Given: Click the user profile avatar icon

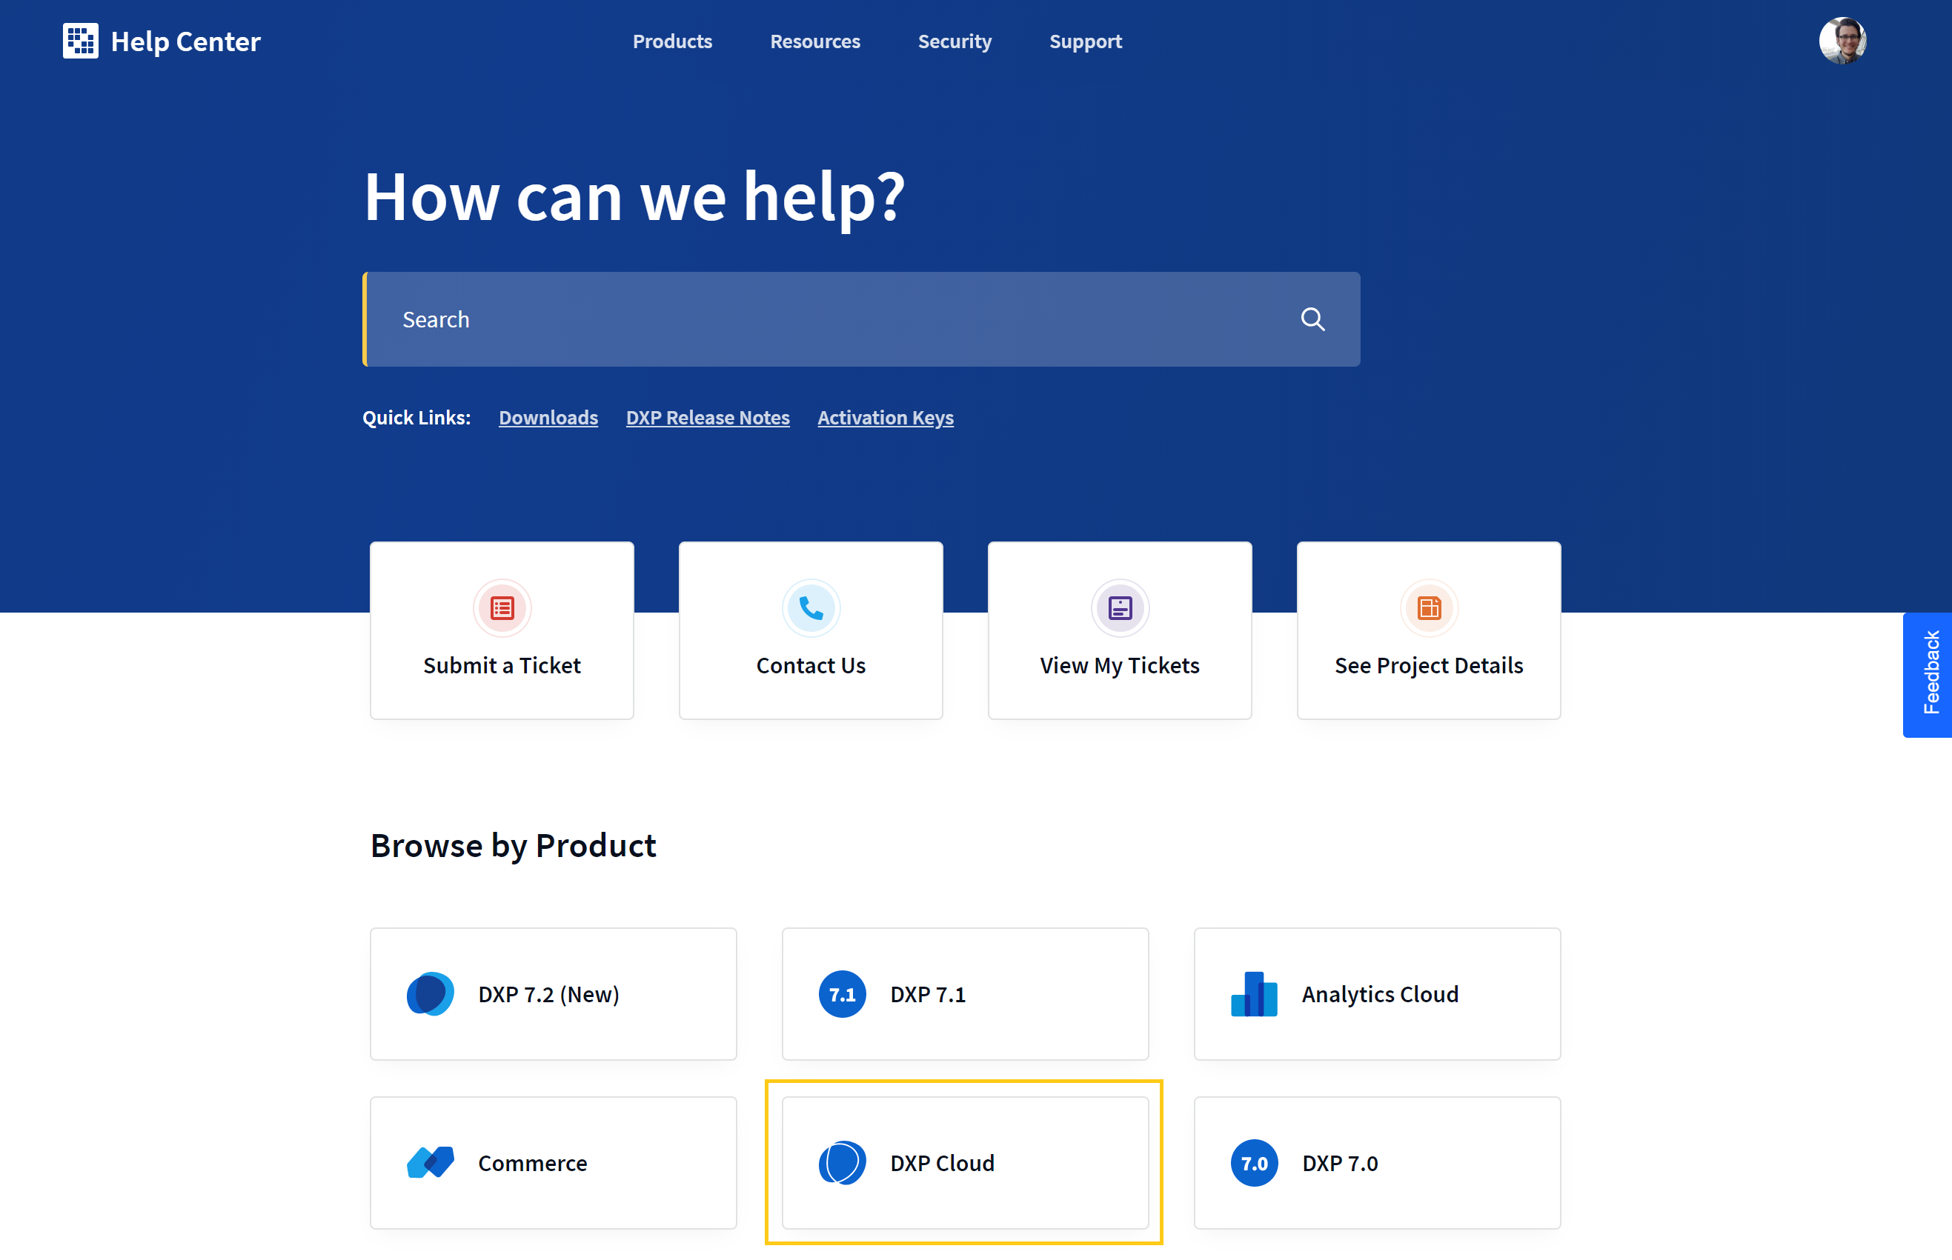Looking at the screenshot, I should click(1847, 40).
